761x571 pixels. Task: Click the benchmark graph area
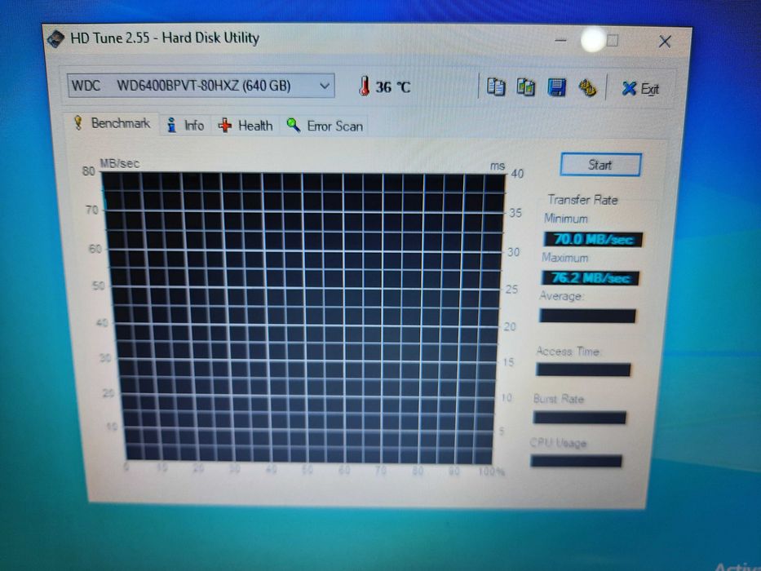point(306,318)
